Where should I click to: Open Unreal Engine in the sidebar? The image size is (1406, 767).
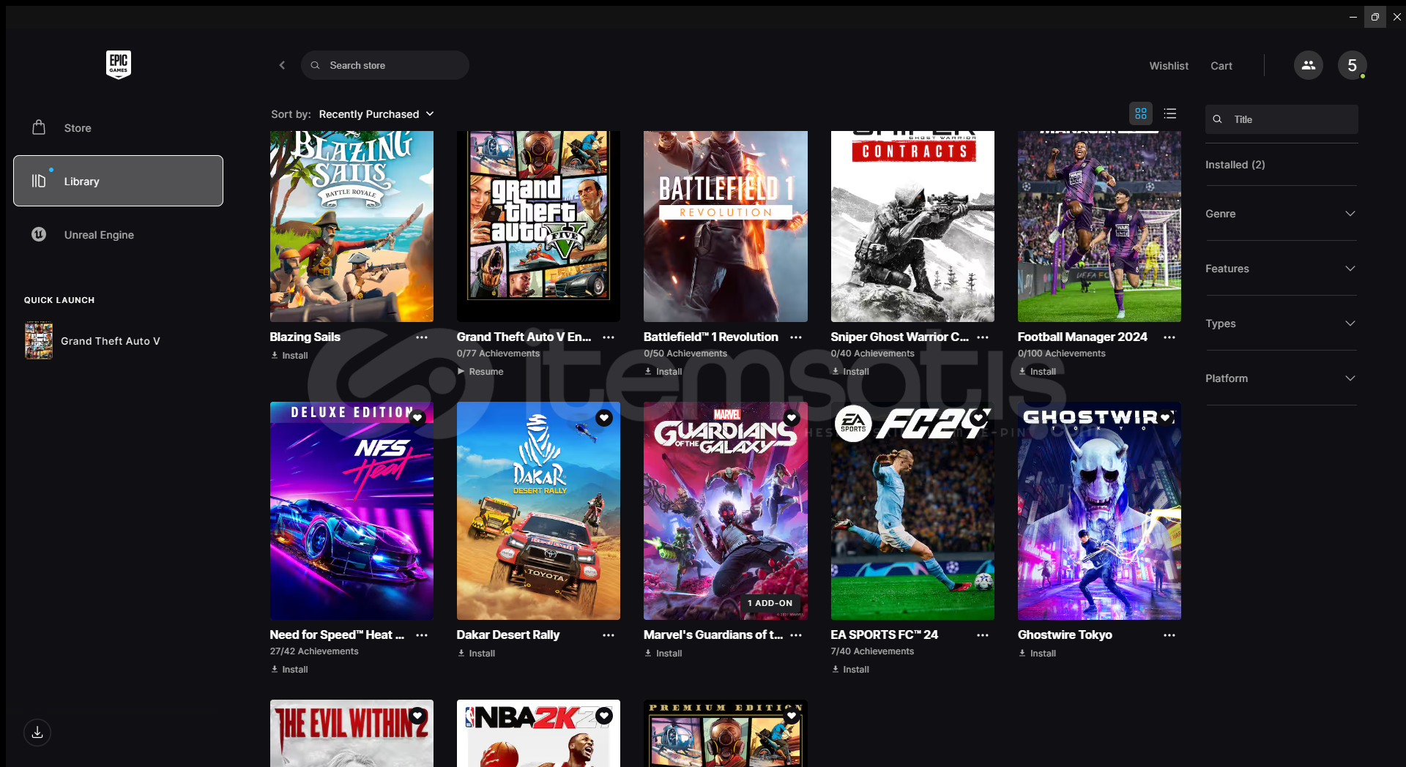(x=118, y=235)
